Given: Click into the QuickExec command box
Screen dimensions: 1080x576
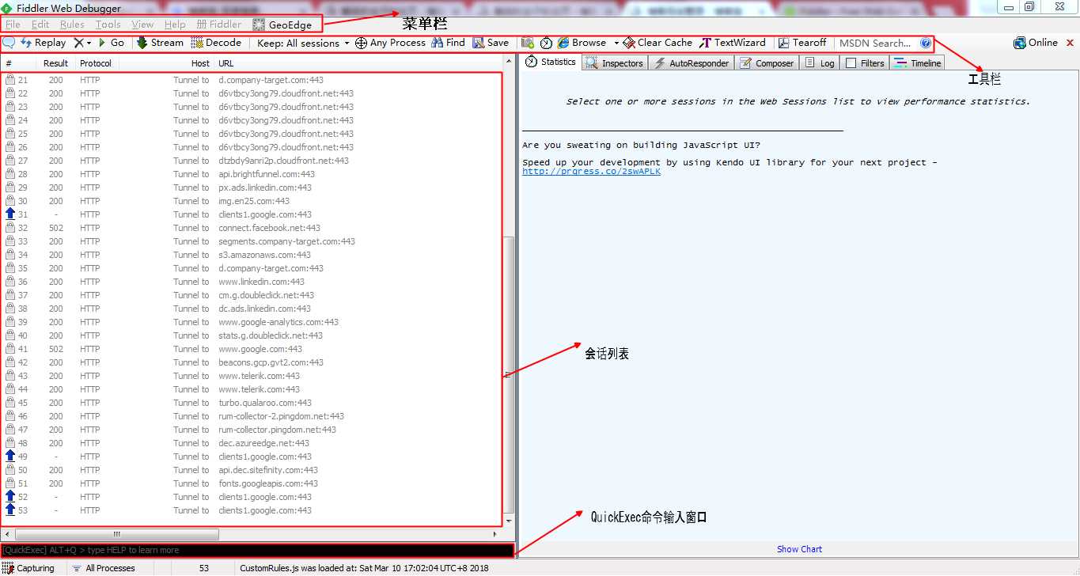Looking at the screenshot, I should (x=257, y=550).
